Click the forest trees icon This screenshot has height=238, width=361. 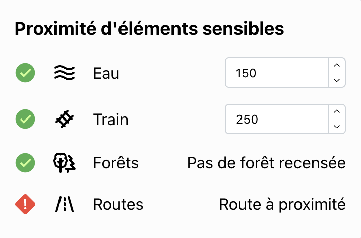65,163
